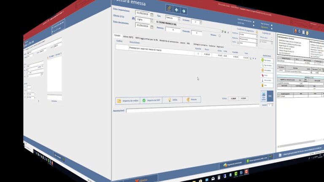The height and width of the screenshot is (182, 324).
Task: Open the Cliente dropdown showing cigno
Action: [151, 21]
